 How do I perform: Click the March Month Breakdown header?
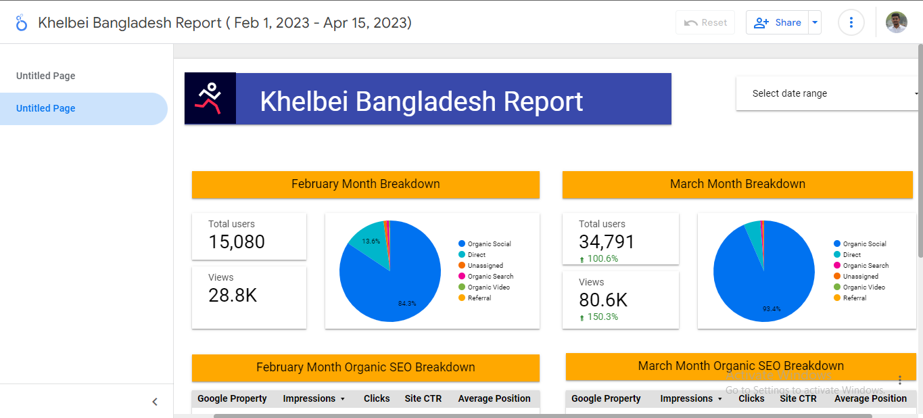738,184
